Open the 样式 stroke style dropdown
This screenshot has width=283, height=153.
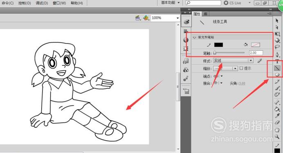[233, 61]
